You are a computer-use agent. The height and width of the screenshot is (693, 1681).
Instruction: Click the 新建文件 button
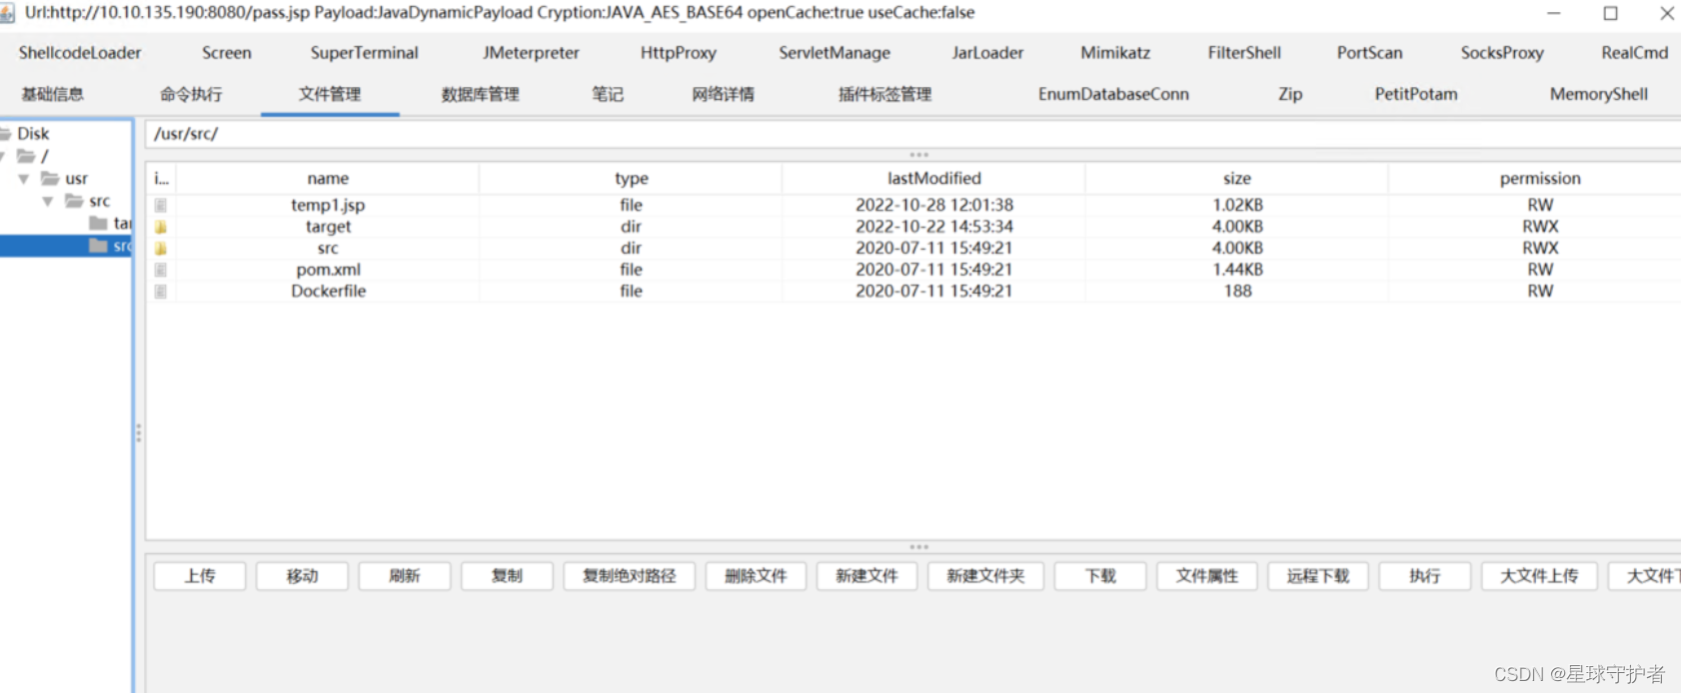[x=866, y=576]
